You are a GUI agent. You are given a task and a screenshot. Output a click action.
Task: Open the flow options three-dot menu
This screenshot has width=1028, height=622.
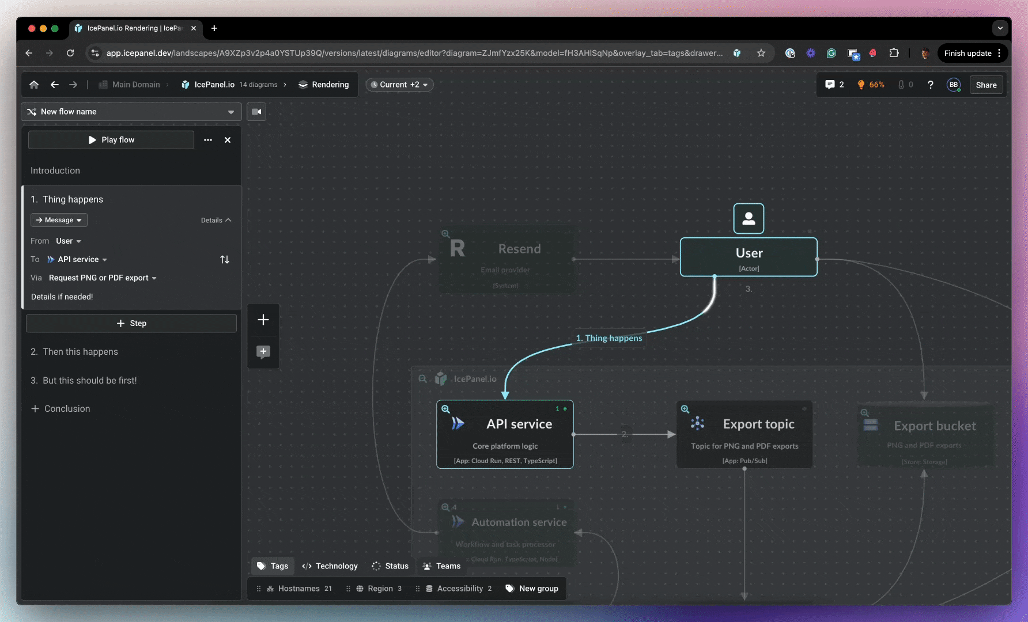pyautogui.click(x=208, y=140)
